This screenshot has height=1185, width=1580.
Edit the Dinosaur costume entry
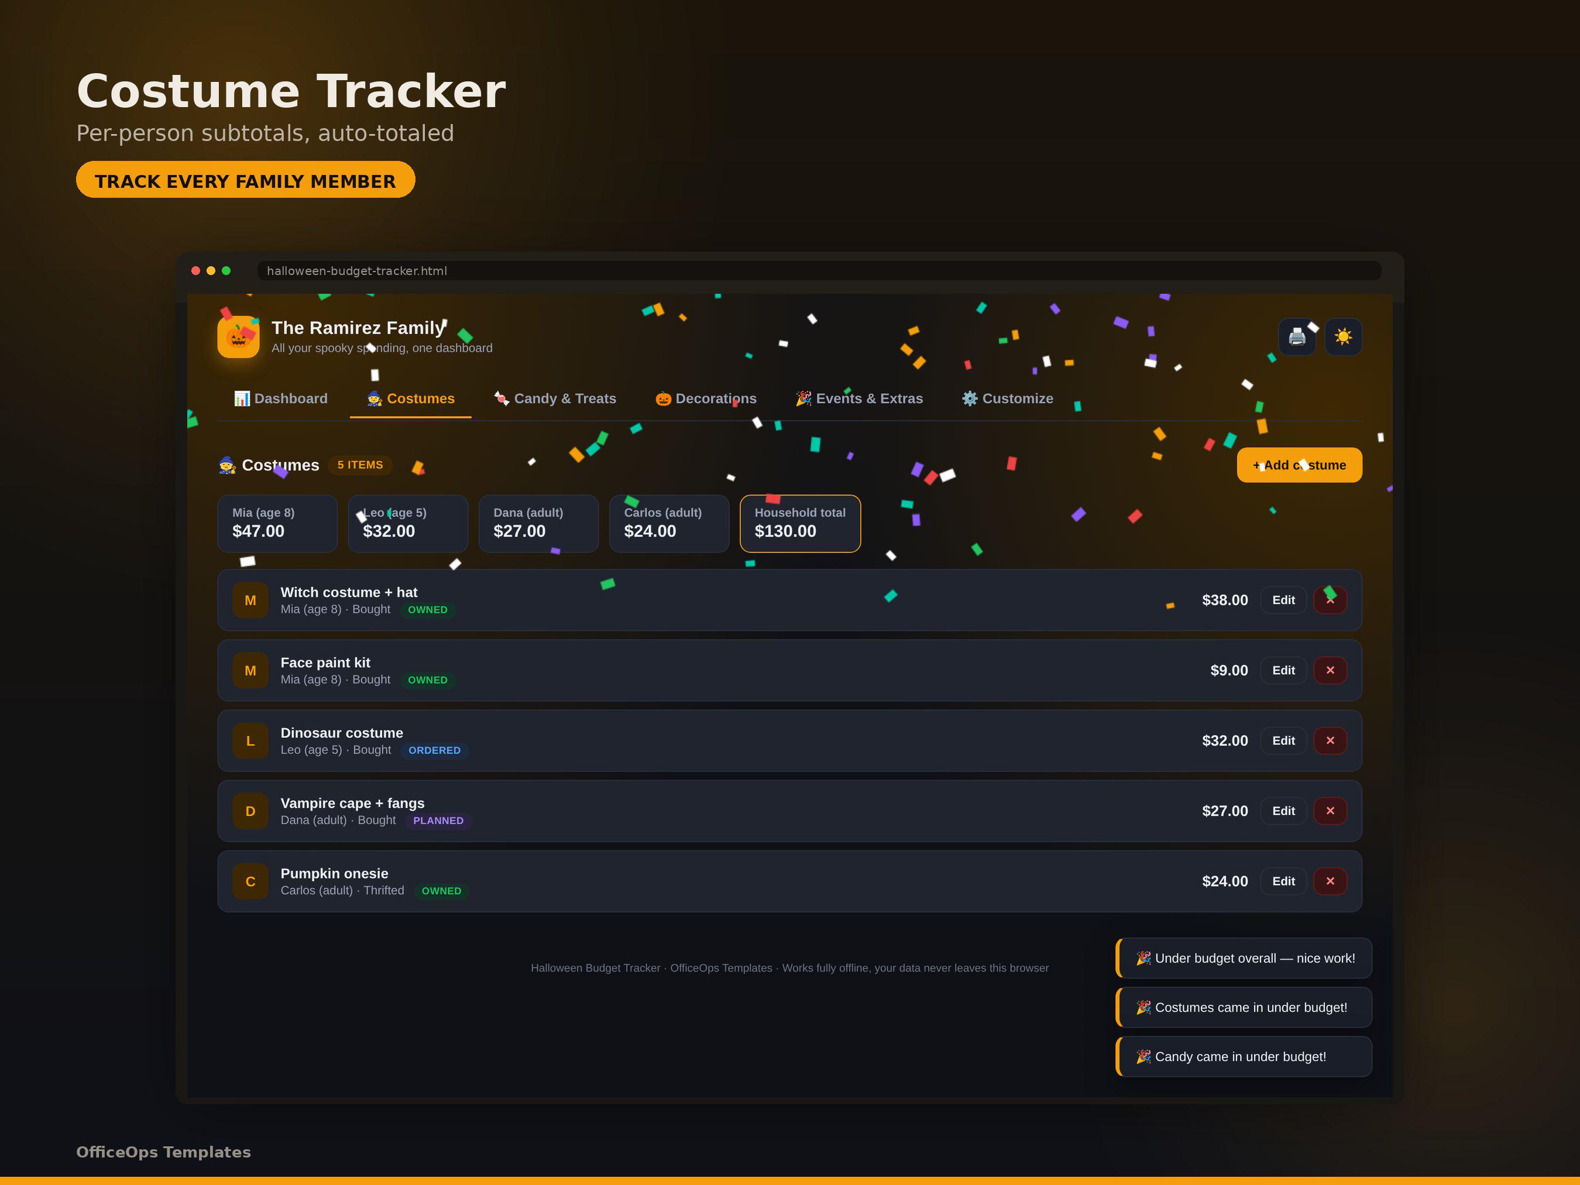tap(1283, 741)
